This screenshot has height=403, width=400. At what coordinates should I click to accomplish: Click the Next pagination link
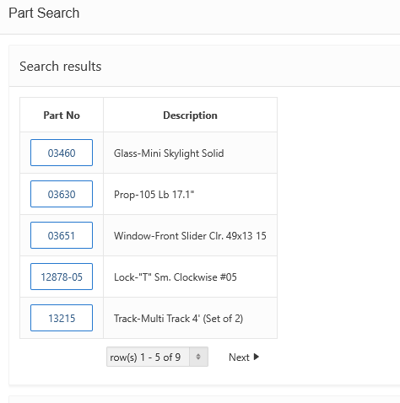click(x=244, y=357)
